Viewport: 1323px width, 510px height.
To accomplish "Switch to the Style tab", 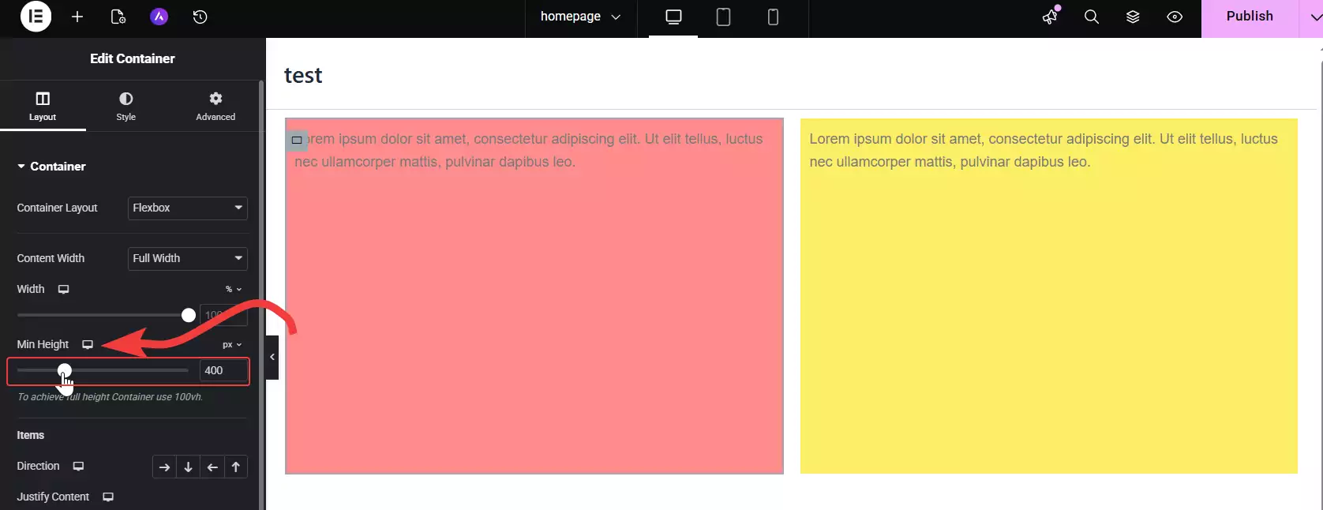I will tap(126, 106).
